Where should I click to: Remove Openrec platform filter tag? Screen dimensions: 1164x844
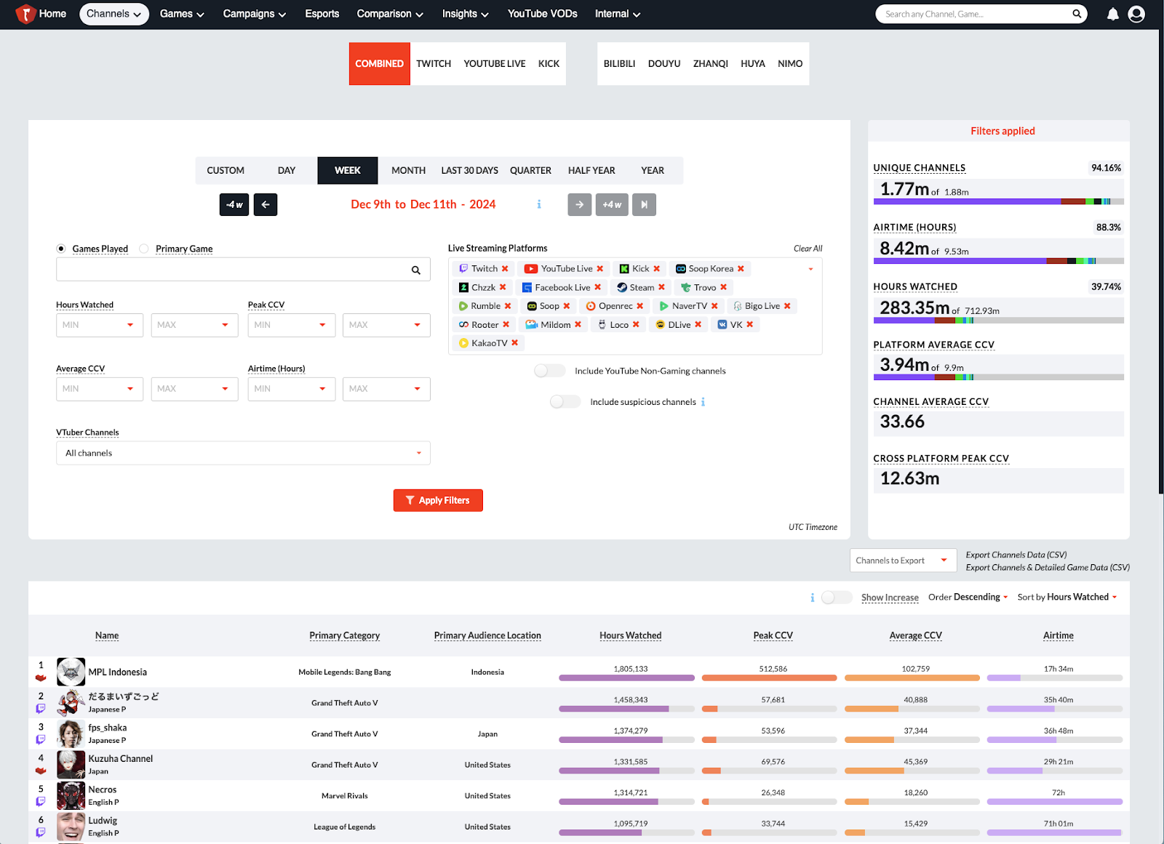[x=640, y=306]
